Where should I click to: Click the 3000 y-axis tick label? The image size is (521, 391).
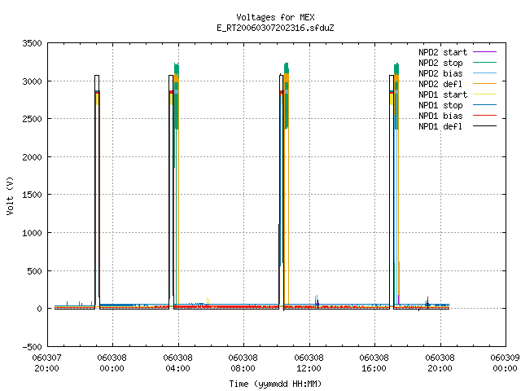point(32,81)
